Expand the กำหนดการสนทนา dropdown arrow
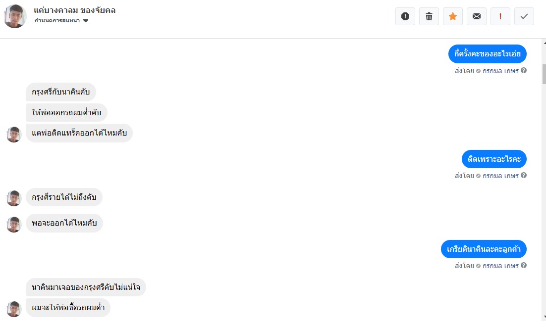Viewport: 546px width, 327px height. (x=86, y=21)
